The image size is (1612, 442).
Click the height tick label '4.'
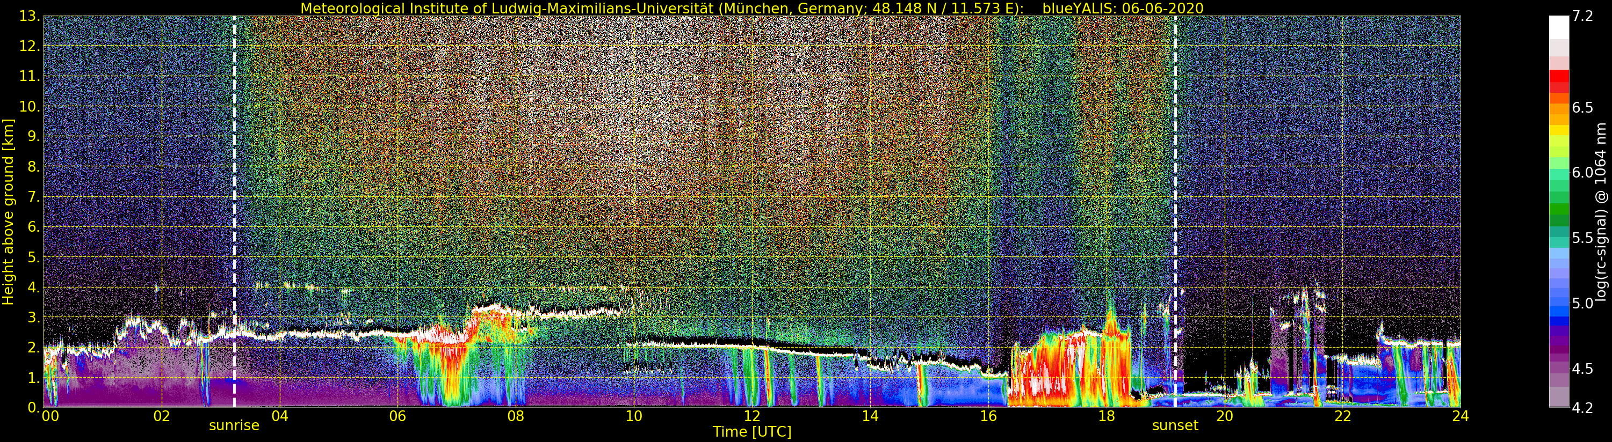click(x=34, y=287)
